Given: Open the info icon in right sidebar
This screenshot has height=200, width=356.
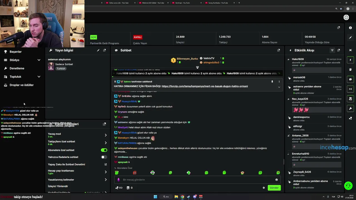Looking at the screenshot, I should click(x=350, y=28).
